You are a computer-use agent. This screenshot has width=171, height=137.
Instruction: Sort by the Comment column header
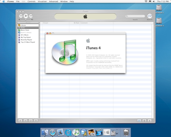tap(97, 23)
